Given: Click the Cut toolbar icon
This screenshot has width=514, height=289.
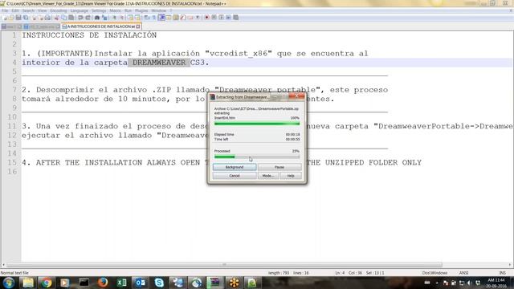Looking at the screenshot, I should click(x=56, y=18).
